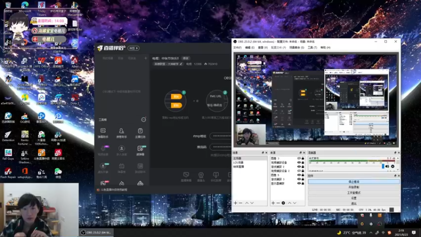Open 读弹幕 tool in 直播伴侣
This screenshot has width=421, height=237.
140,151
